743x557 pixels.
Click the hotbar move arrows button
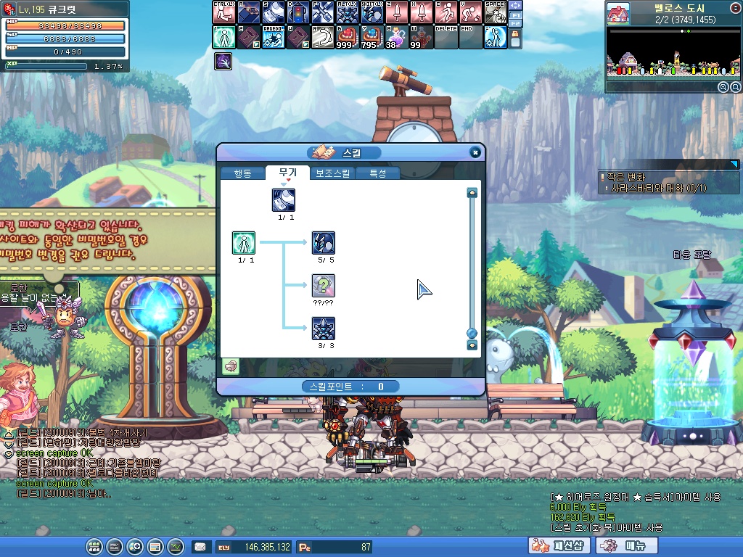(516, 6)
